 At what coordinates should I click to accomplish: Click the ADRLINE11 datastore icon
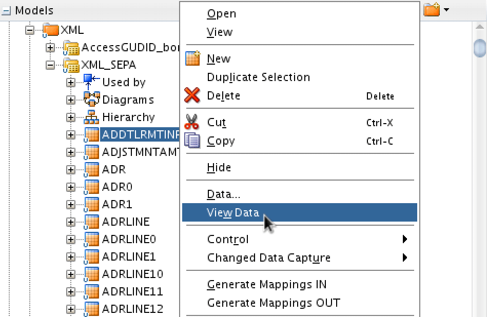(x=92, y=291)
